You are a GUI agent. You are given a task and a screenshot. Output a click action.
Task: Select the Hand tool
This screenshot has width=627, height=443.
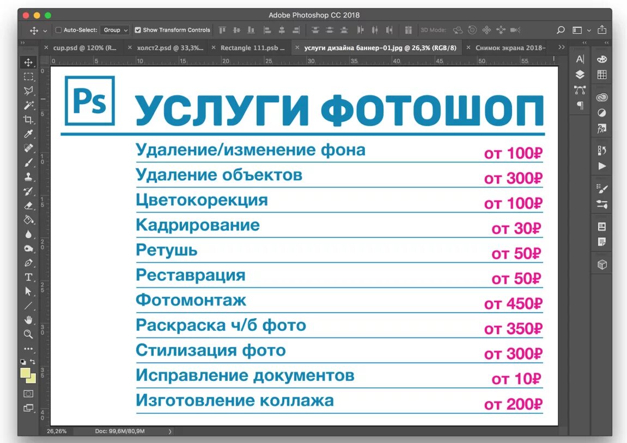pos(28,320)
